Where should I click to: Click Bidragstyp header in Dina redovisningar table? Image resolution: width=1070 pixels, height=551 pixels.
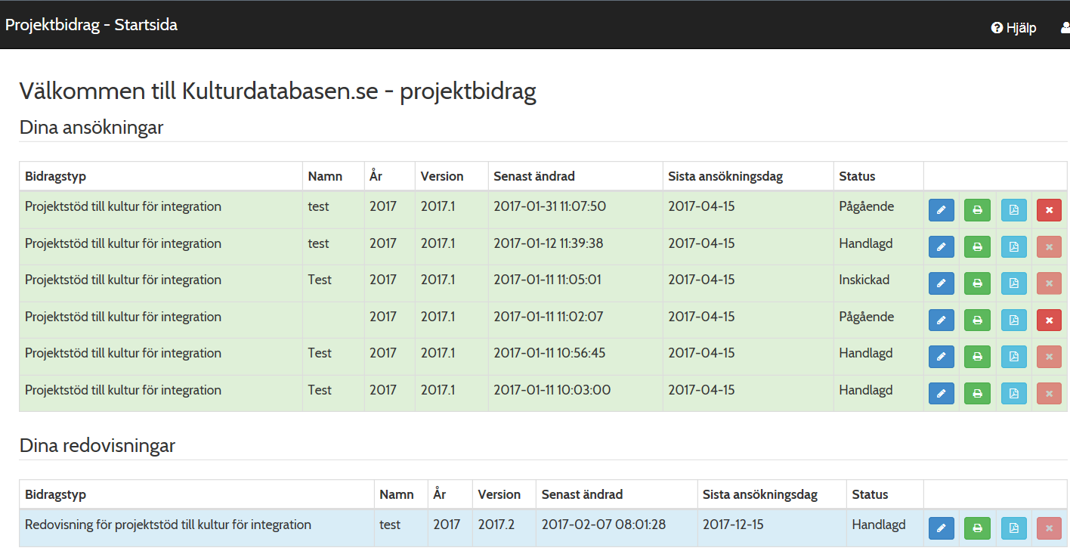point(56,494)
